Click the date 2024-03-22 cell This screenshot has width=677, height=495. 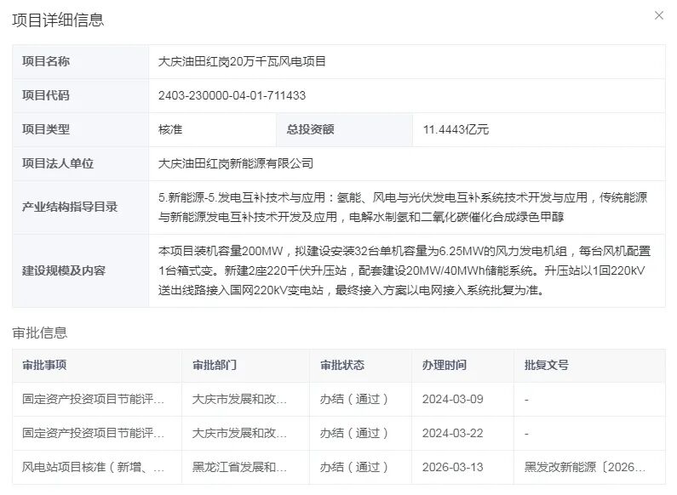(x=452, y=433)
